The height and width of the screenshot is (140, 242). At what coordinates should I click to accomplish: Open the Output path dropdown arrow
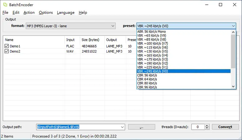coord(122,127)
